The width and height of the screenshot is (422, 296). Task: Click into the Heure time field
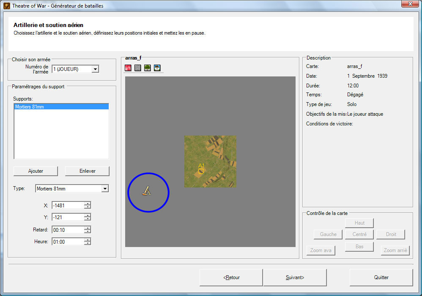(67, 242)
